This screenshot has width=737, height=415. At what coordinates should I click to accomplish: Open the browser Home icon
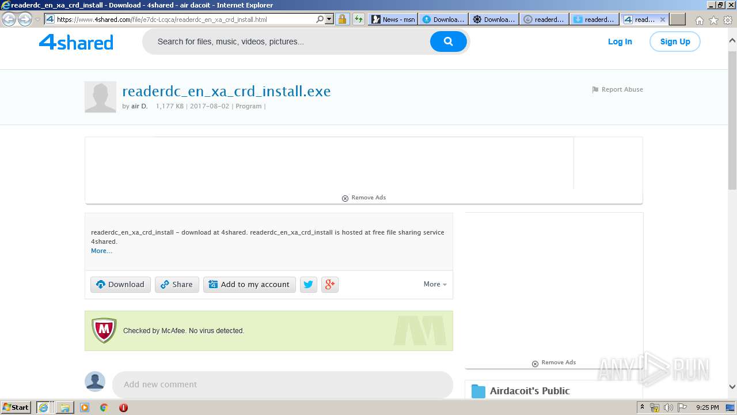pos(699,20)
